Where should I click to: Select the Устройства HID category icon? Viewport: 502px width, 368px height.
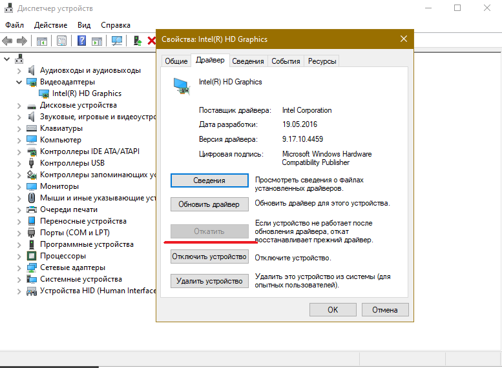(x=32, y=291)
